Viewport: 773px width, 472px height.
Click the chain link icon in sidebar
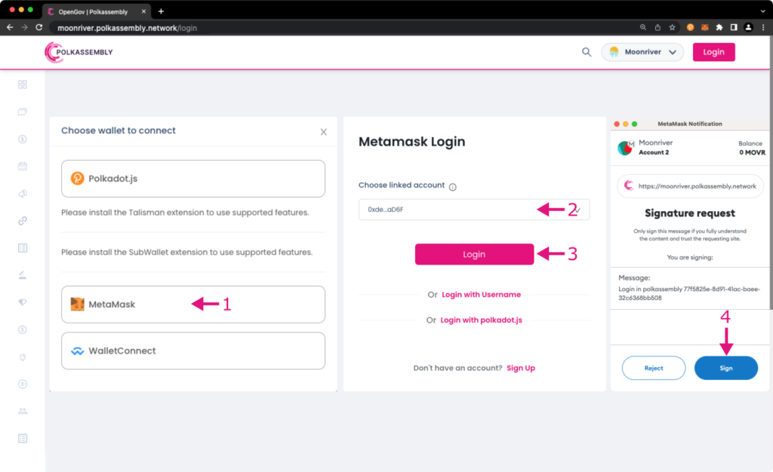tap(23, 220)
